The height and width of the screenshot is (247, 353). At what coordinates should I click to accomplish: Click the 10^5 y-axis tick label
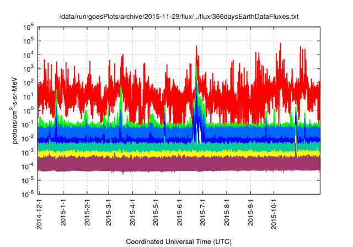[x=28, y=41]
